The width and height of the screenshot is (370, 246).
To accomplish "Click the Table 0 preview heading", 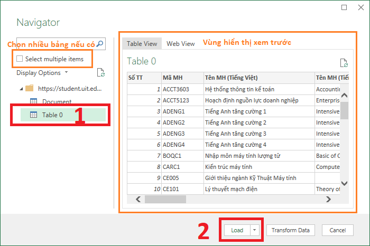I will coord(141,61).
